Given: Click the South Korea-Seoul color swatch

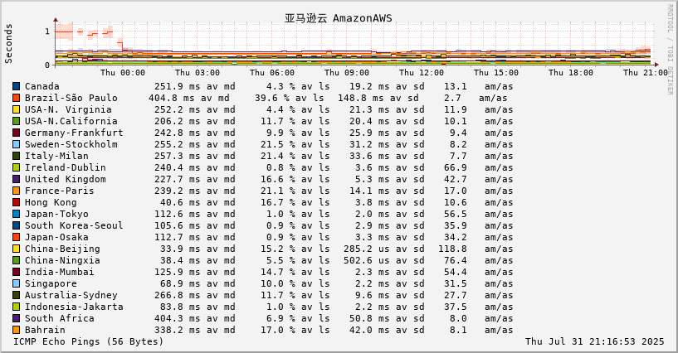Looking at the screenshot, I should point(16,225).
